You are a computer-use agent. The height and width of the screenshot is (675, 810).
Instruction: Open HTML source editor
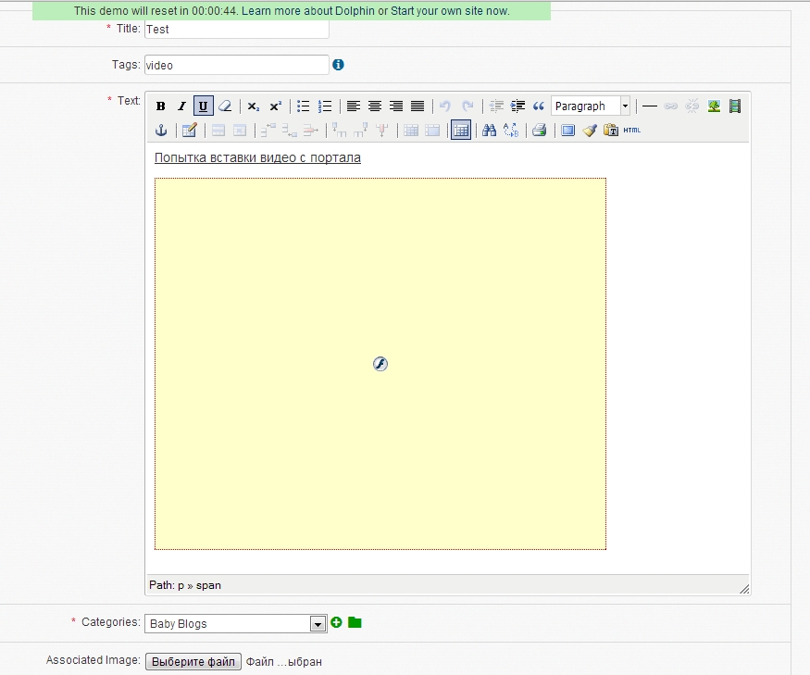(631, 131)
